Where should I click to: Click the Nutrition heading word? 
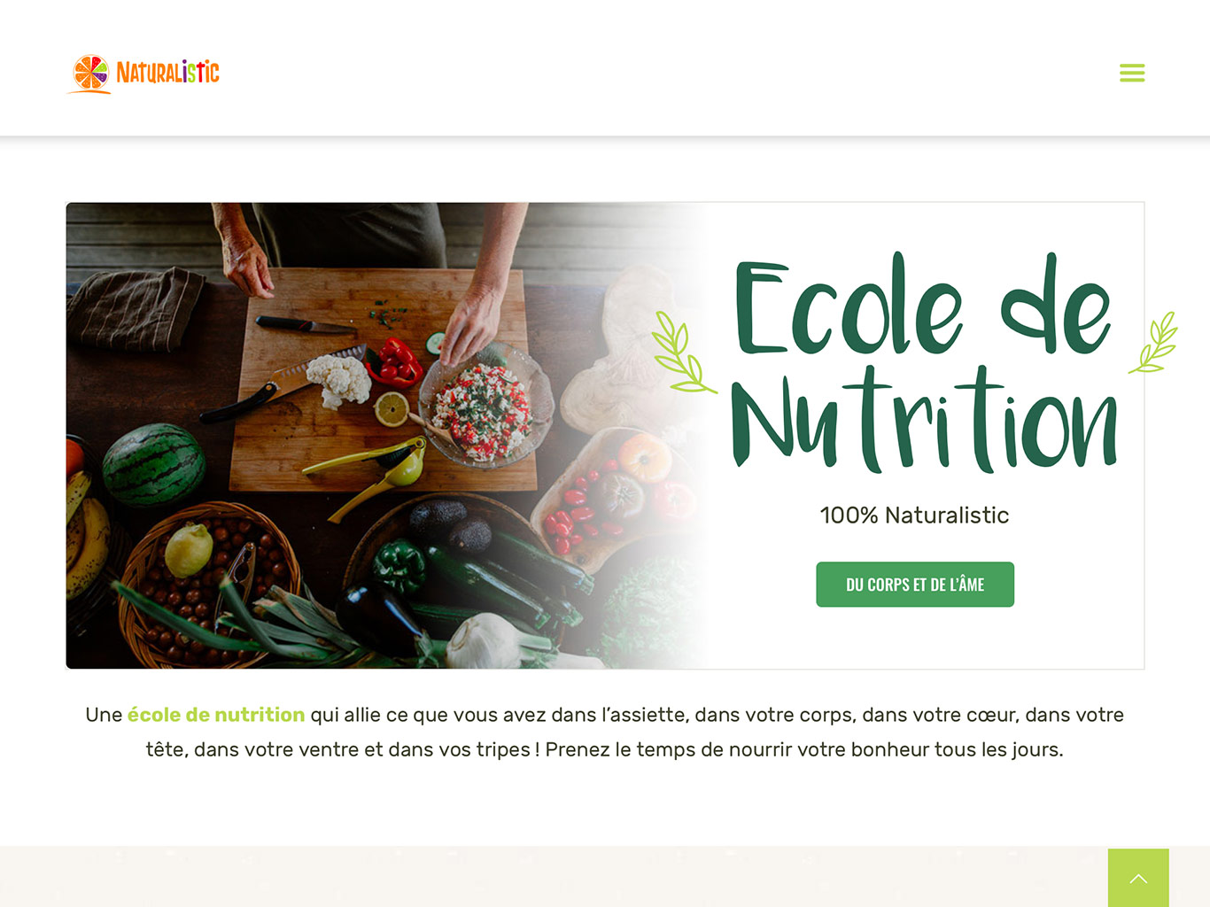coord(924,419)
